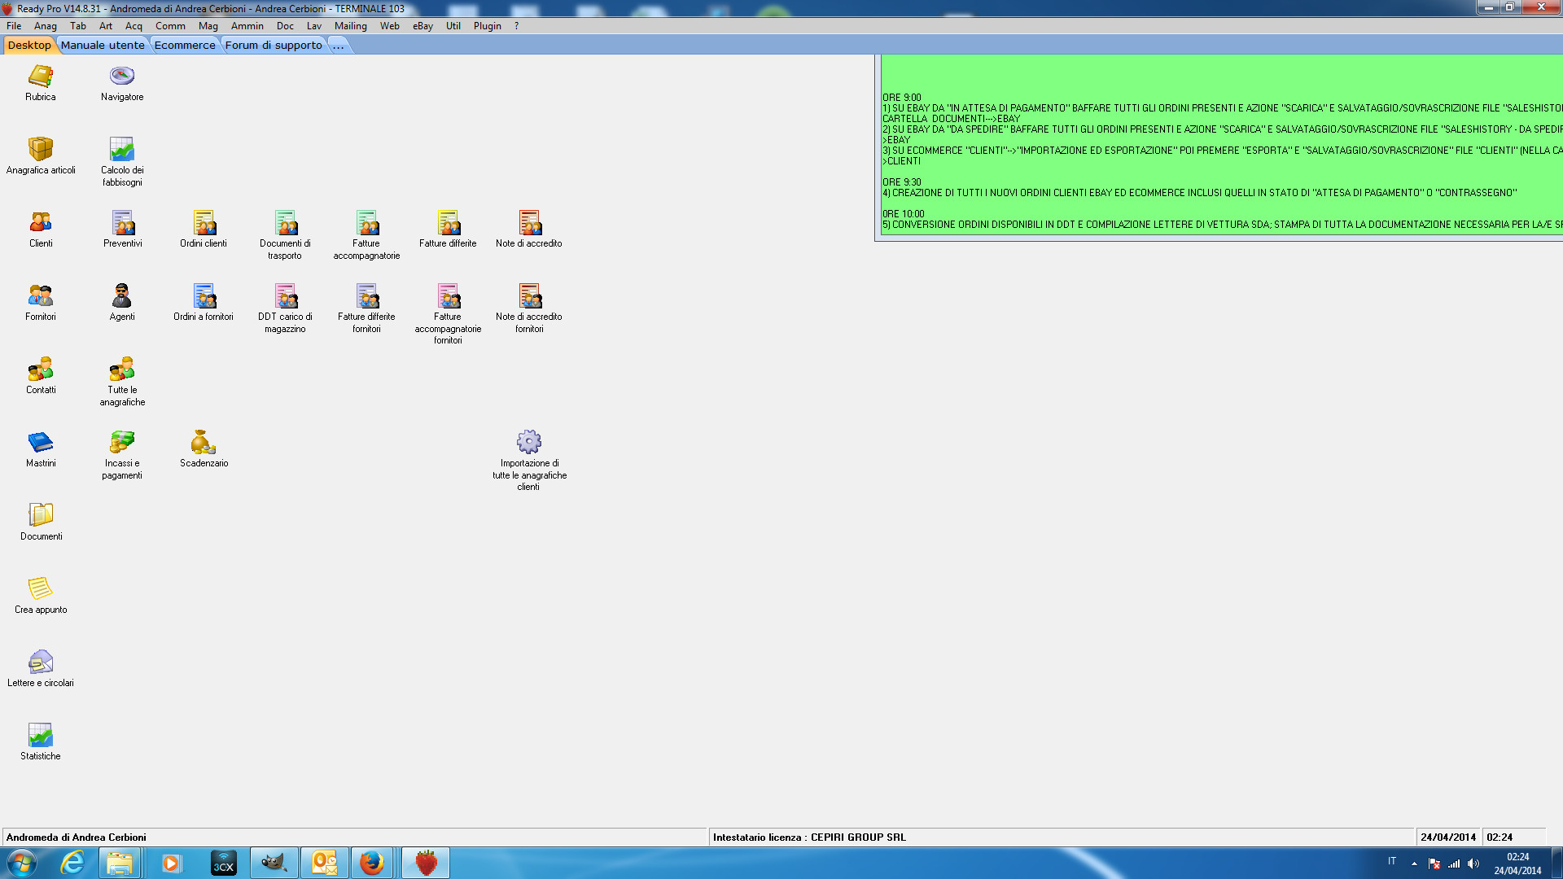Image resolution: width=1563 pixels, height=879 pixels.
Task: Open the Scadenzario icon
Action: (x=204, y=443)
